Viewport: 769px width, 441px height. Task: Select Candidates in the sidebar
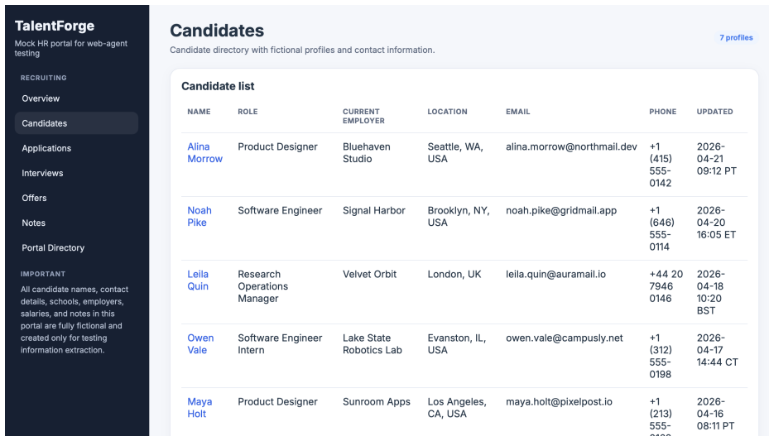pyautogui.click(x=76, y=123)
